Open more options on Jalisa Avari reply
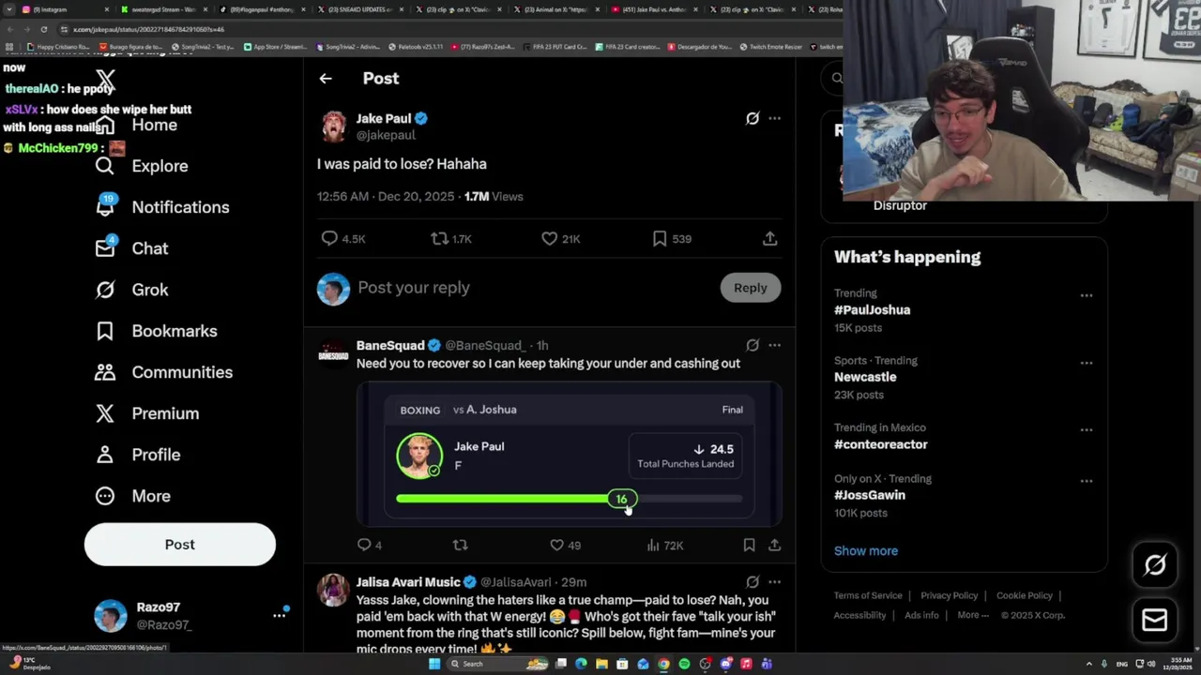The image size is (1201, 675). pyautogui.click(x=774, y=582)
